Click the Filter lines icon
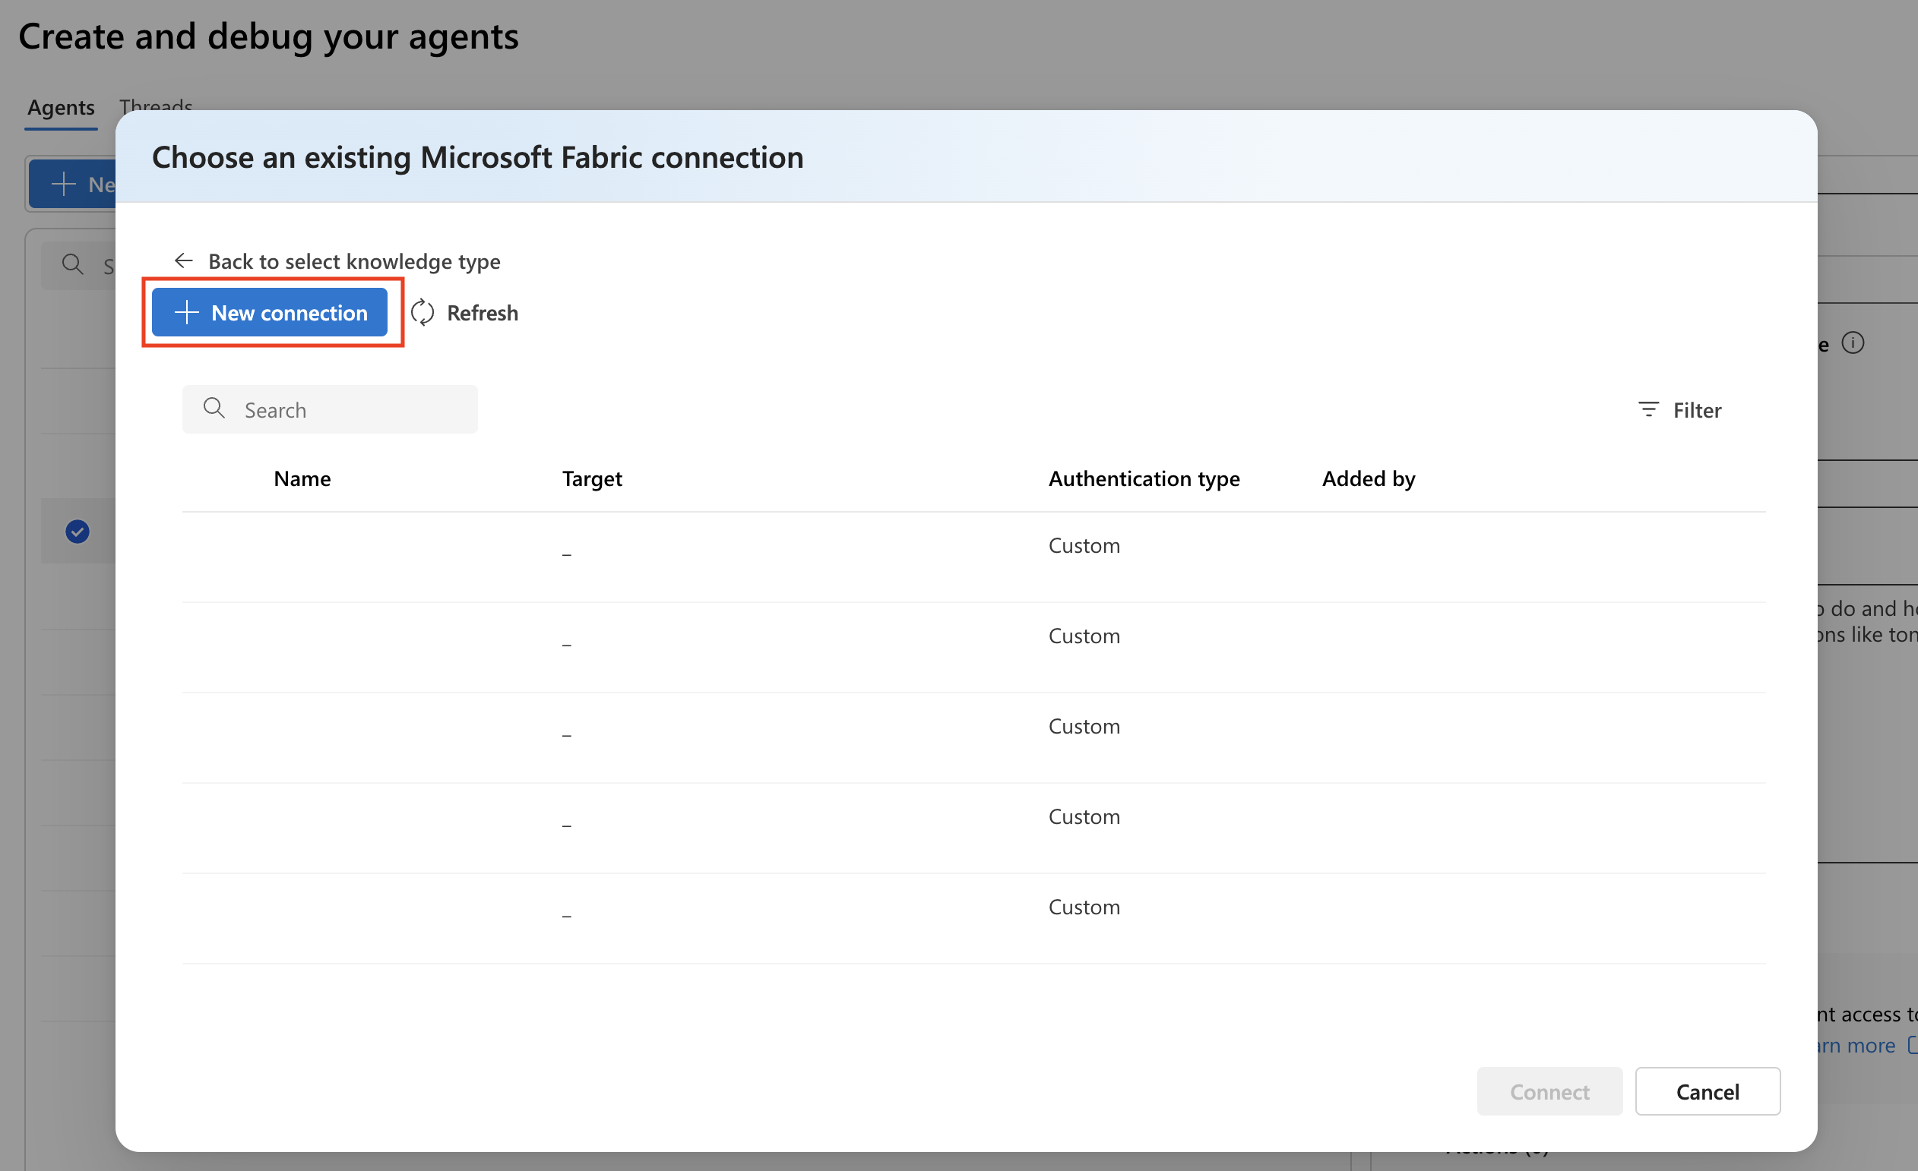This screenshot has width=1918, height=1171. [x=1648, y=409]
